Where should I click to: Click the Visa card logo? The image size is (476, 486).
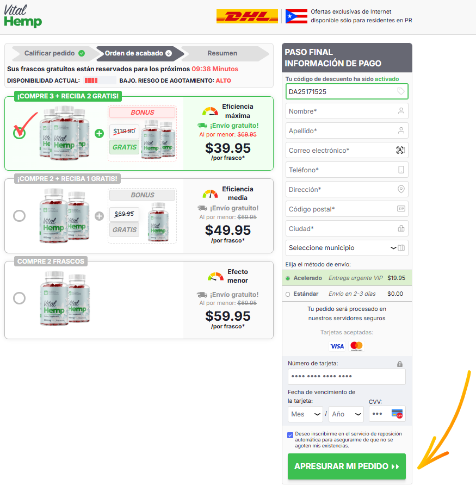(x=337, y=346)
